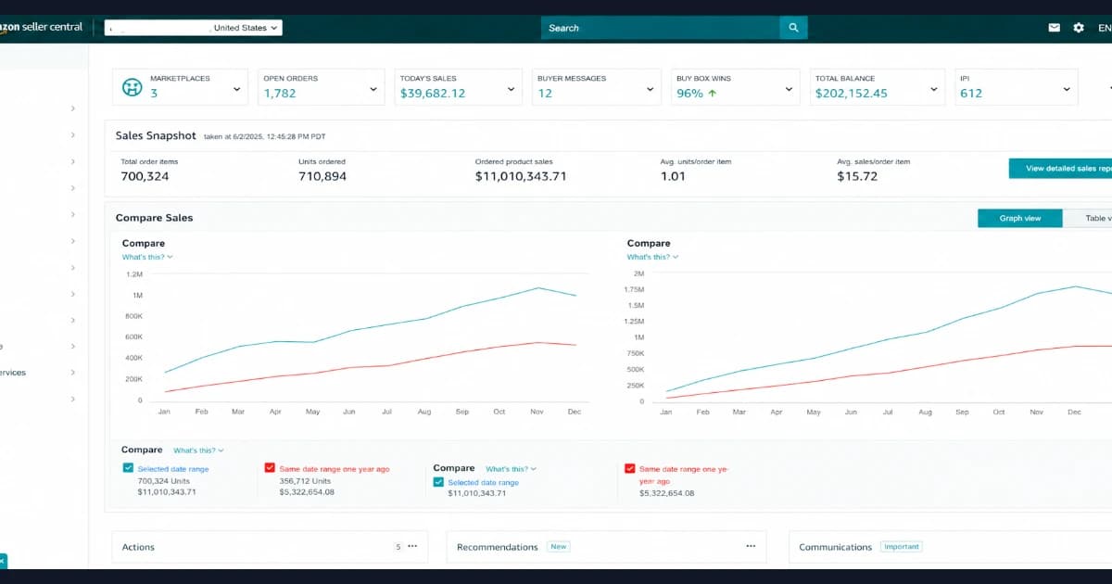Viewport: 1112px width, 584px height.
Task: Open the Actions card ellipsis menu
Action: 412,546
